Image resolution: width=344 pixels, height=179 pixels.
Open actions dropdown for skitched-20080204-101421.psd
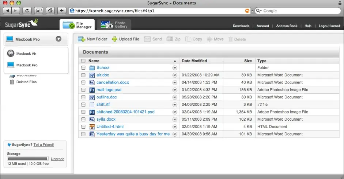tap(175, 112)
